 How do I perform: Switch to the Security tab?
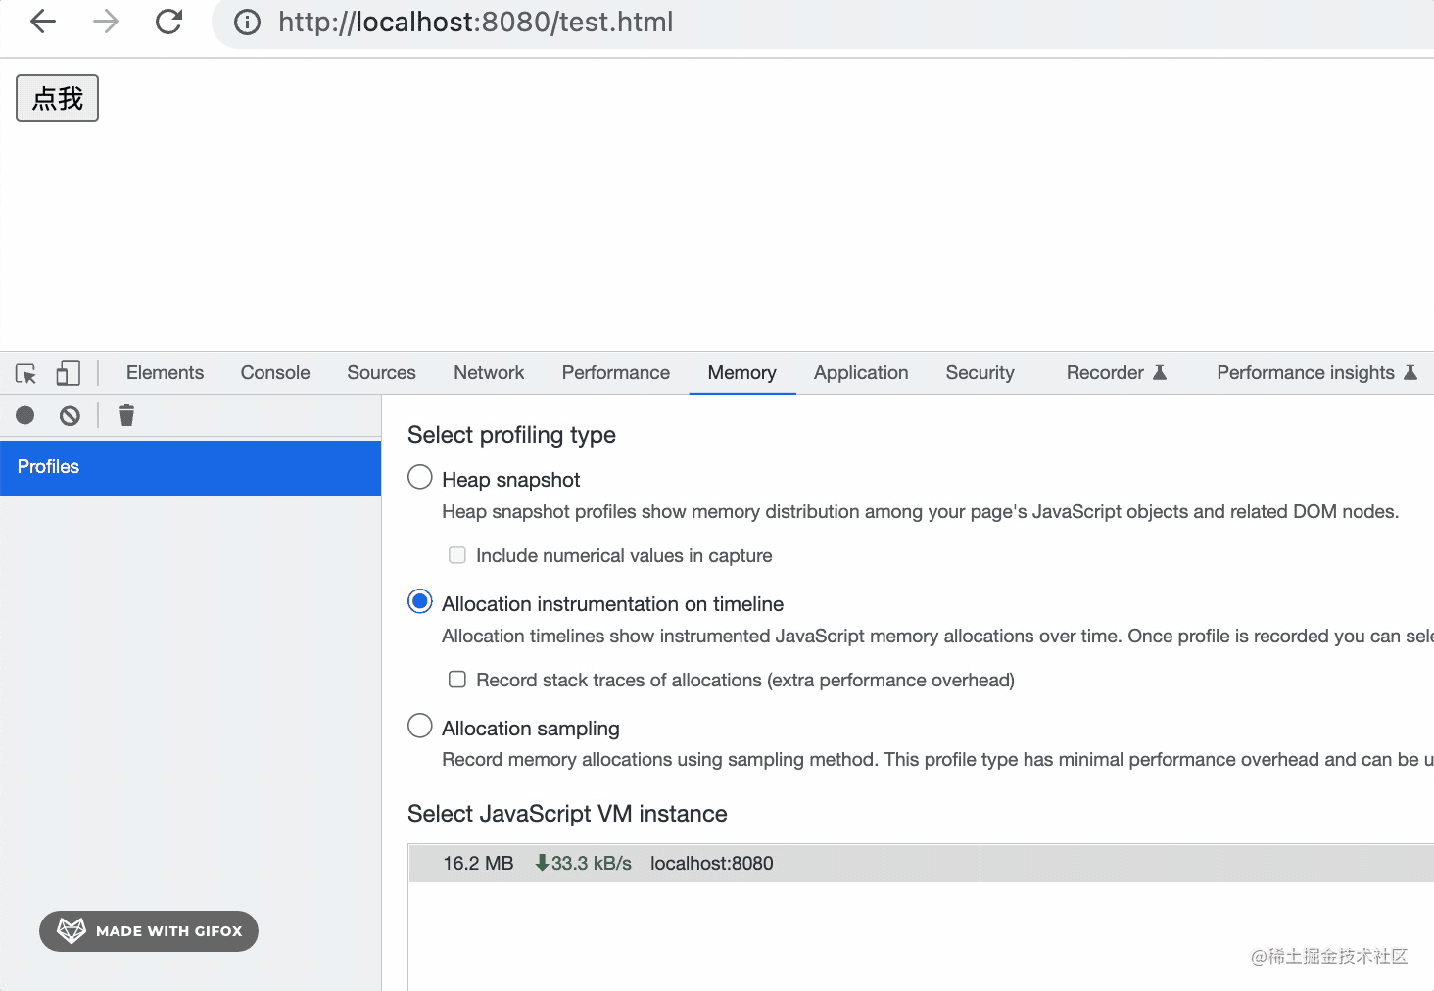980,373
